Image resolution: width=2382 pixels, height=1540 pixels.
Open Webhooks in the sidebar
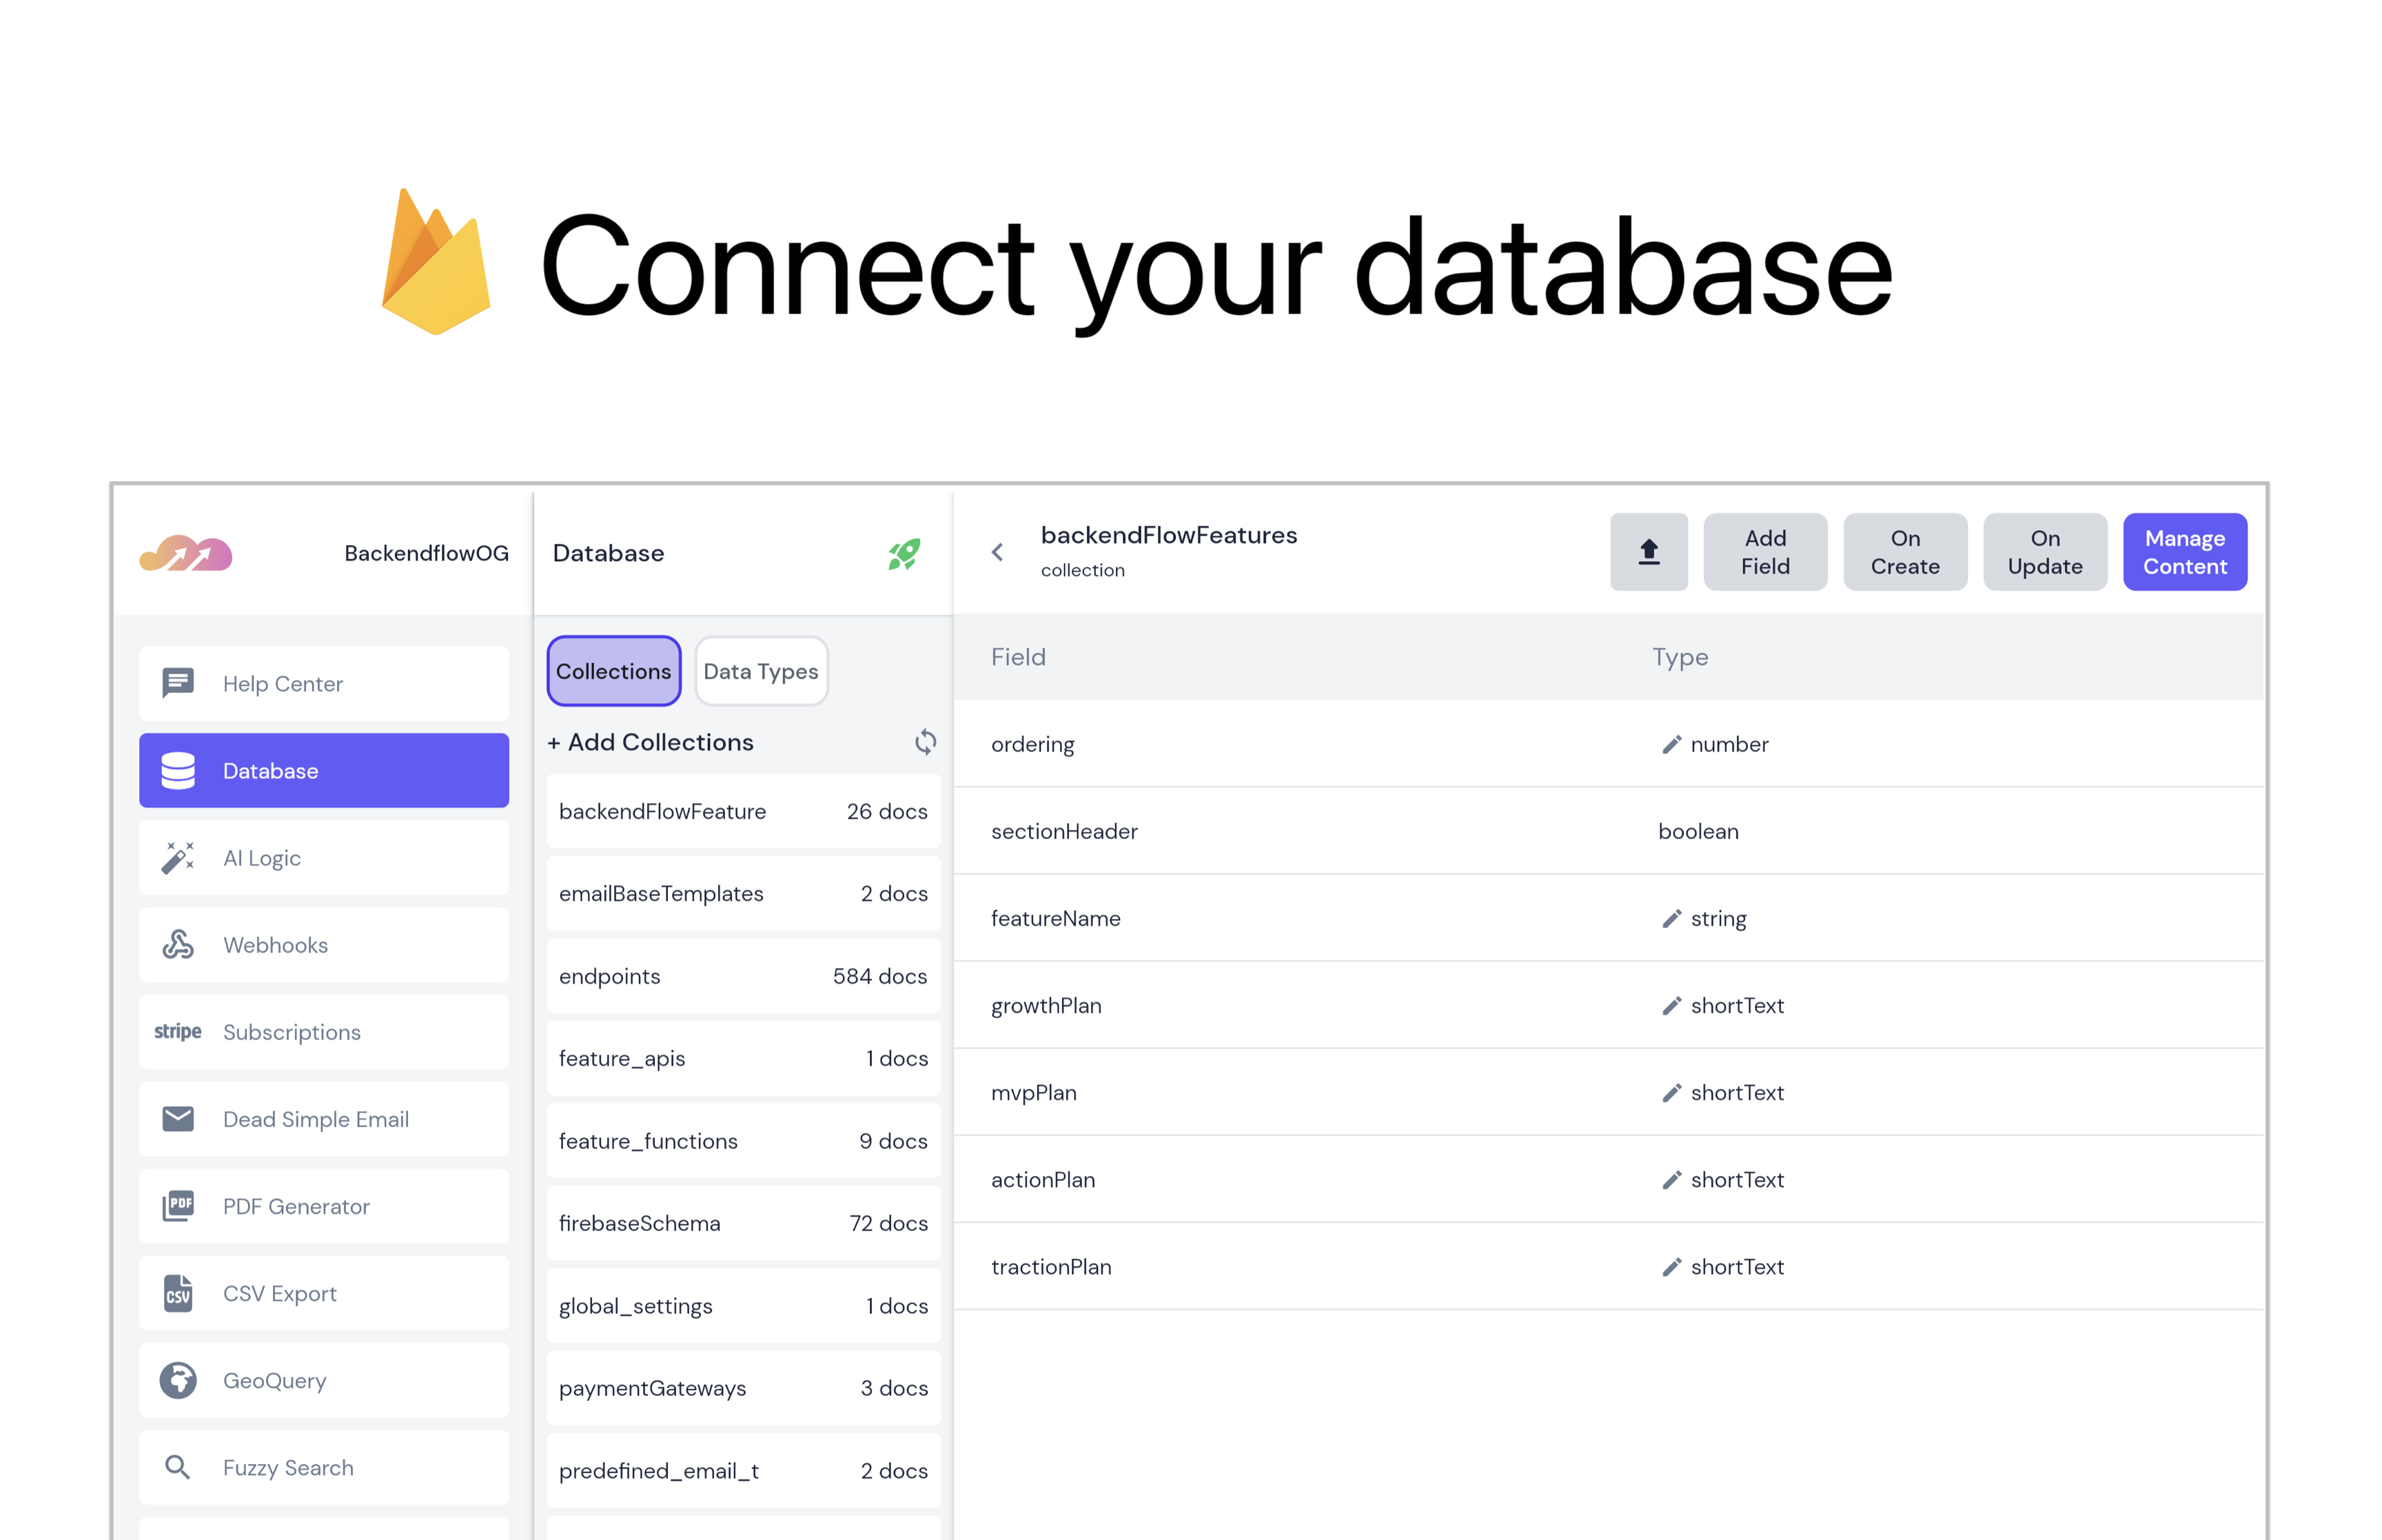click(324, 944)
